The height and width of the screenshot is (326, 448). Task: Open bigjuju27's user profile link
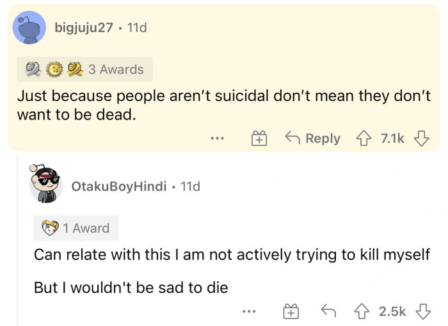point(84,27)
